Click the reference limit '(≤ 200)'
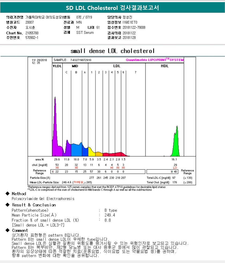Screen dimensions: 225x263 point(188,182)
